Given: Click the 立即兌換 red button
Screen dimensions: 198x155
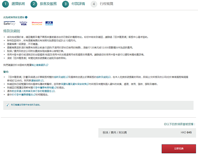Looking at the screenshot, I should (179, 149).
